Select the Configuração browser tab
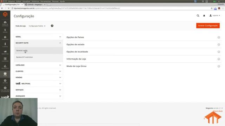Viewport: 225px width, 126px height. [12, 5]
